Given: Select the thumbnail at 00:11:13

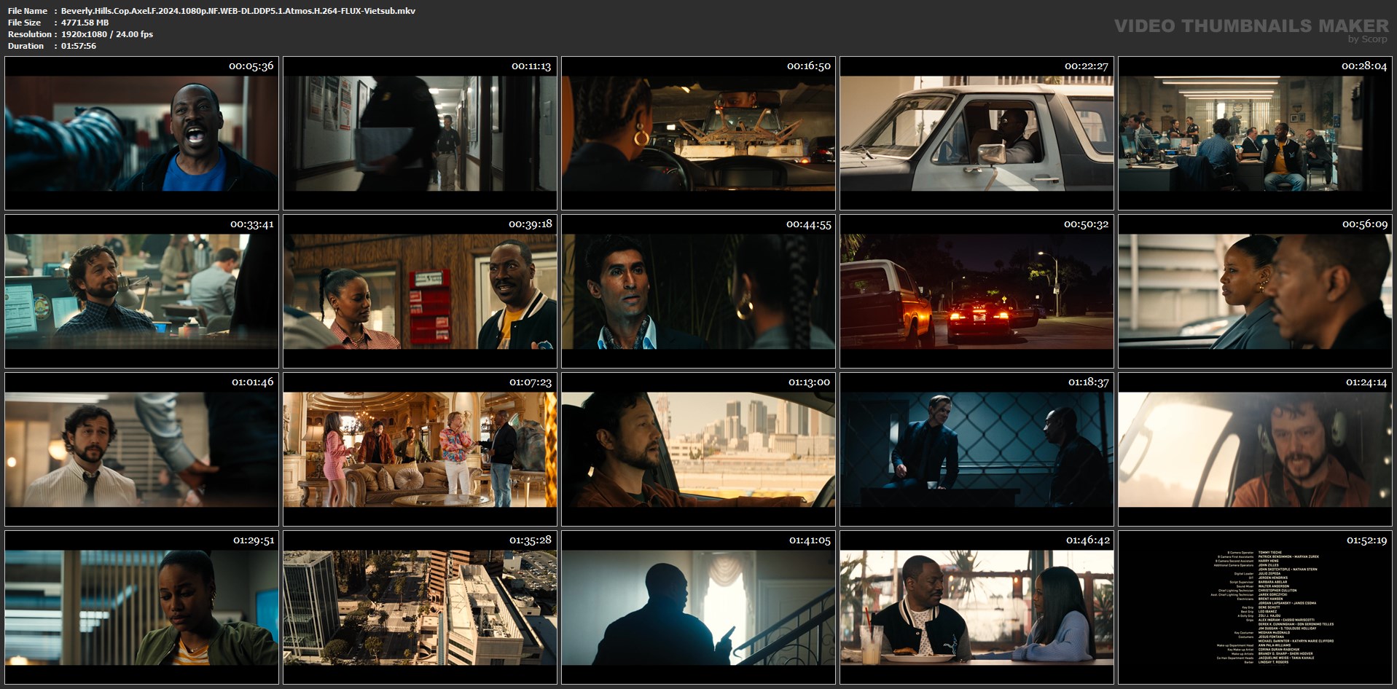Looking at the screenshot, I should point(420,133).
